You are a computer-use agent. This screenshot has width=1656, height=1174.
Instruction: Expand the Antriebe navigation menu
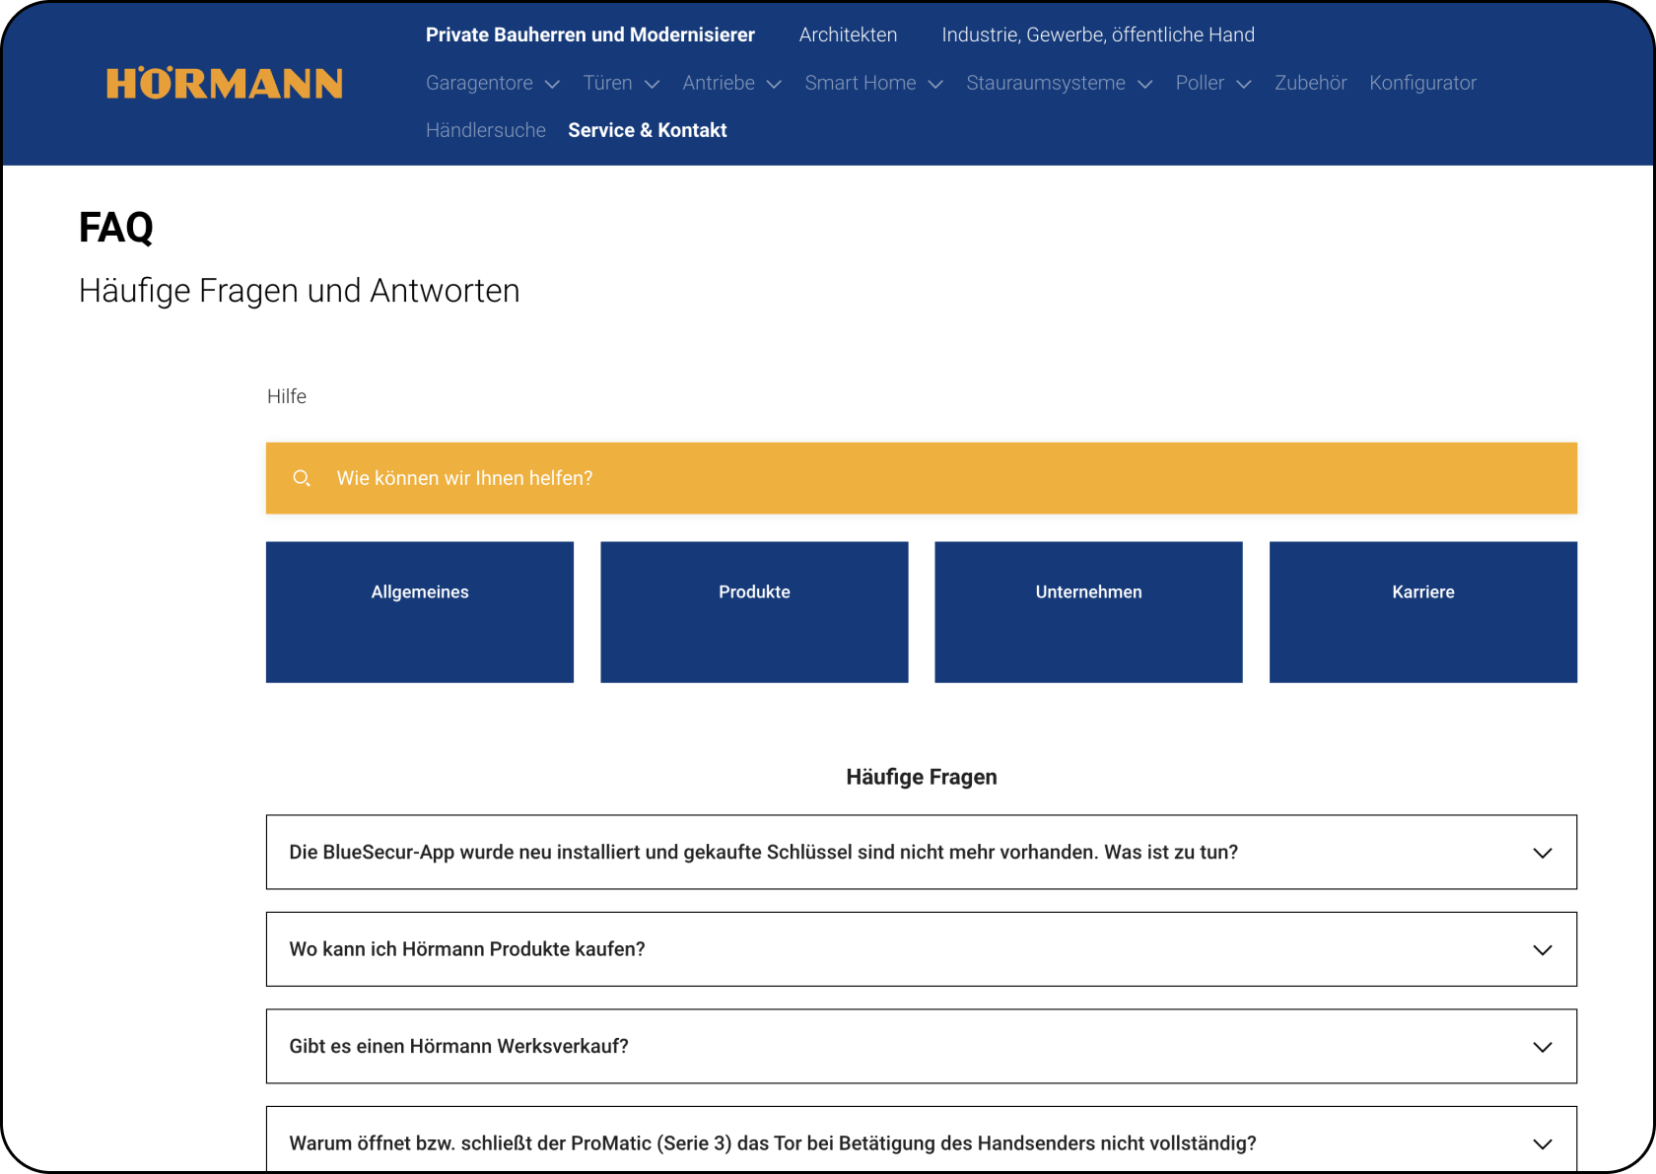(x=731, y=84)
